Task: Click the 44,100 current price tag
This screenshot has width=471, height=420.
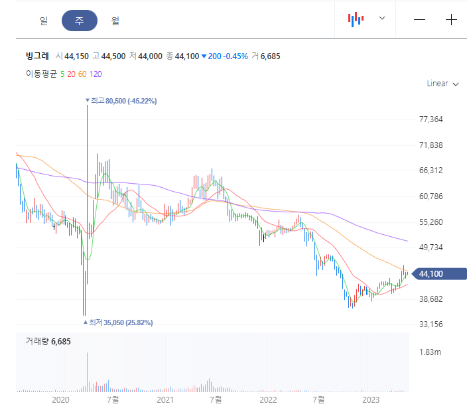Action: tap(439, 273)
